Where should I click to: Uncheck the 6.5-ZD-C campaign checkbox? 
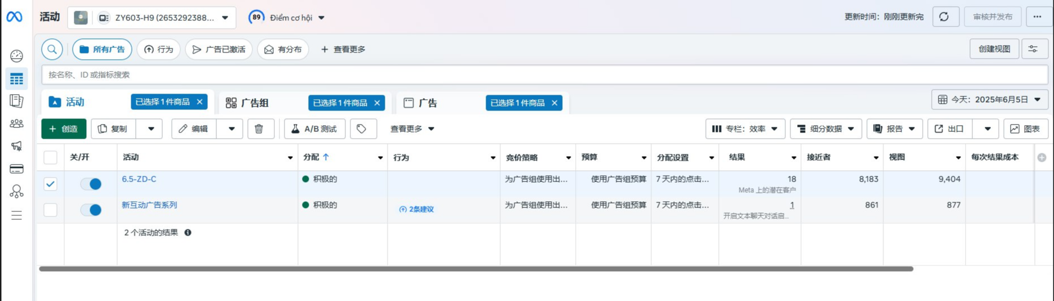coord(50,184)
